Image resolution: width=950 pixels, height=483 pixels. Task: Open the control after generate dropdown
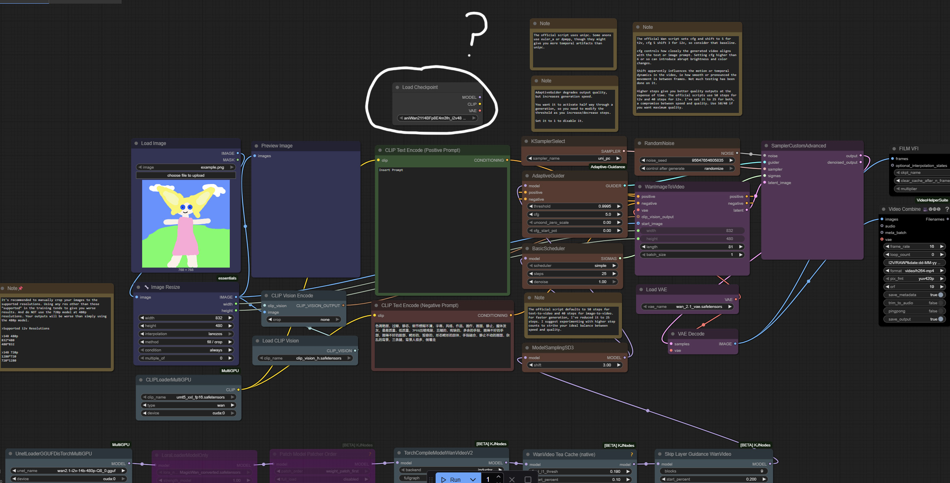pyautogui.click(x=687, y=169)
